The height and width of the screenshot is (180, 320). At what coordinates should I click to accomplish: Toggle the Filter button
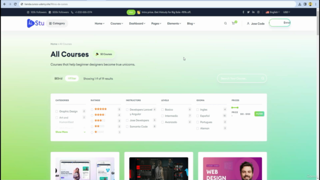72,78
